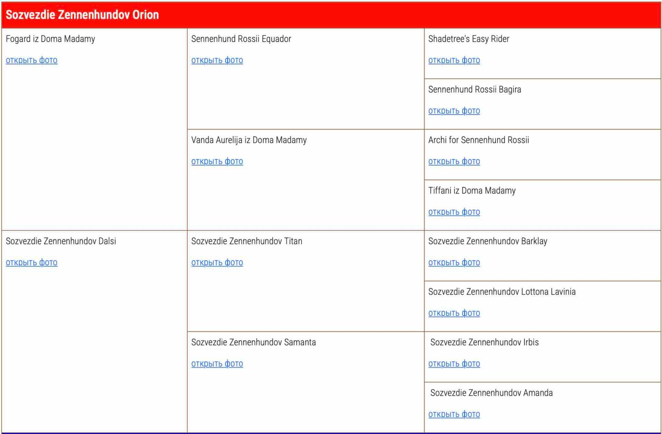Viewport: 662px width, 434px height.
Task: Select the name Sennenhund Rossii Equador
Action: (x=241, y=39)
